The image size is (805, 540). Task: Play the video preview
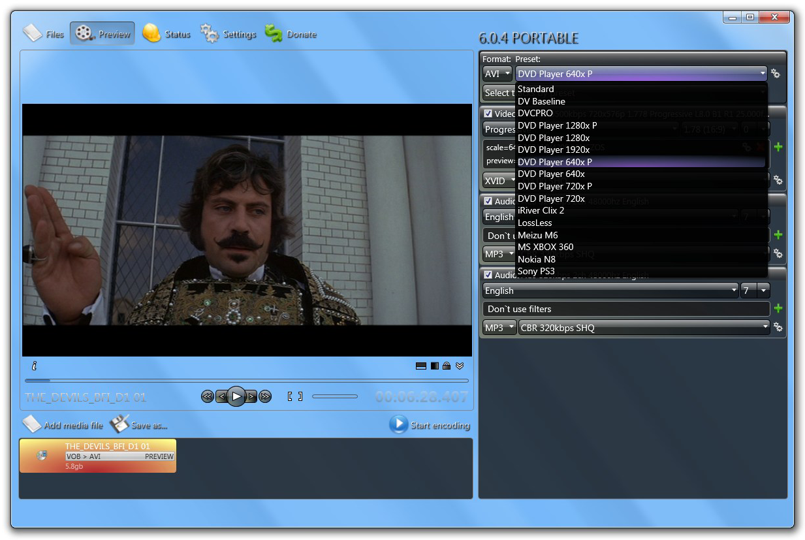(236, 396)
